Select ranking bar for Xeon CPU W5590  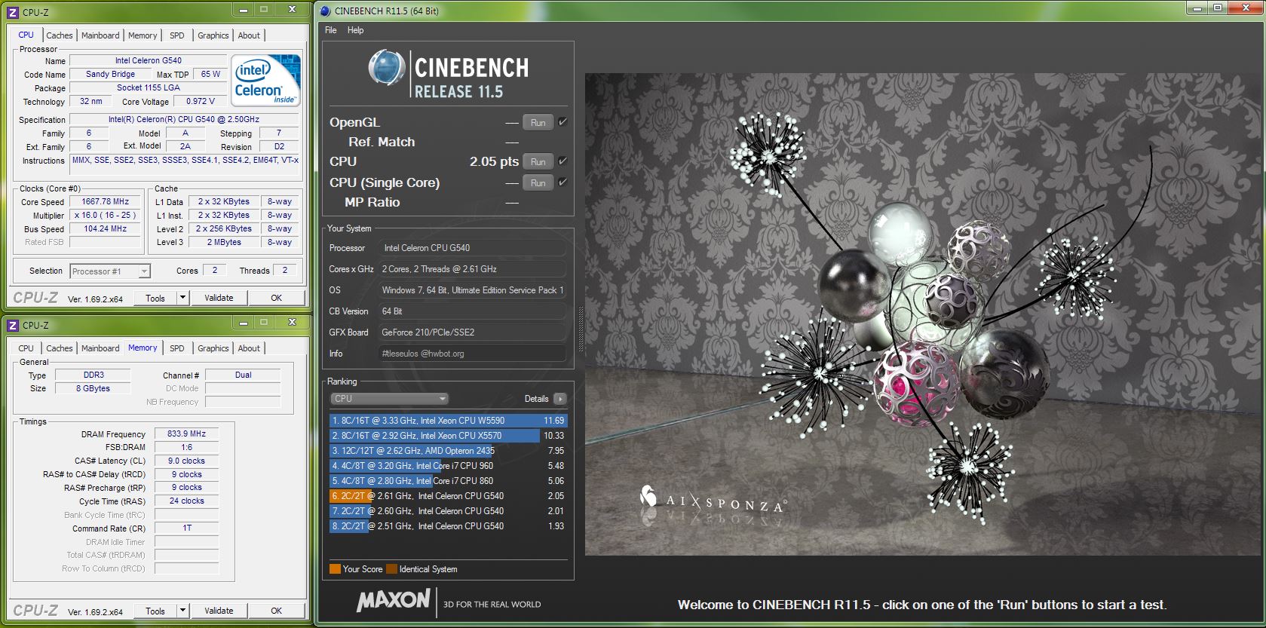448,421
